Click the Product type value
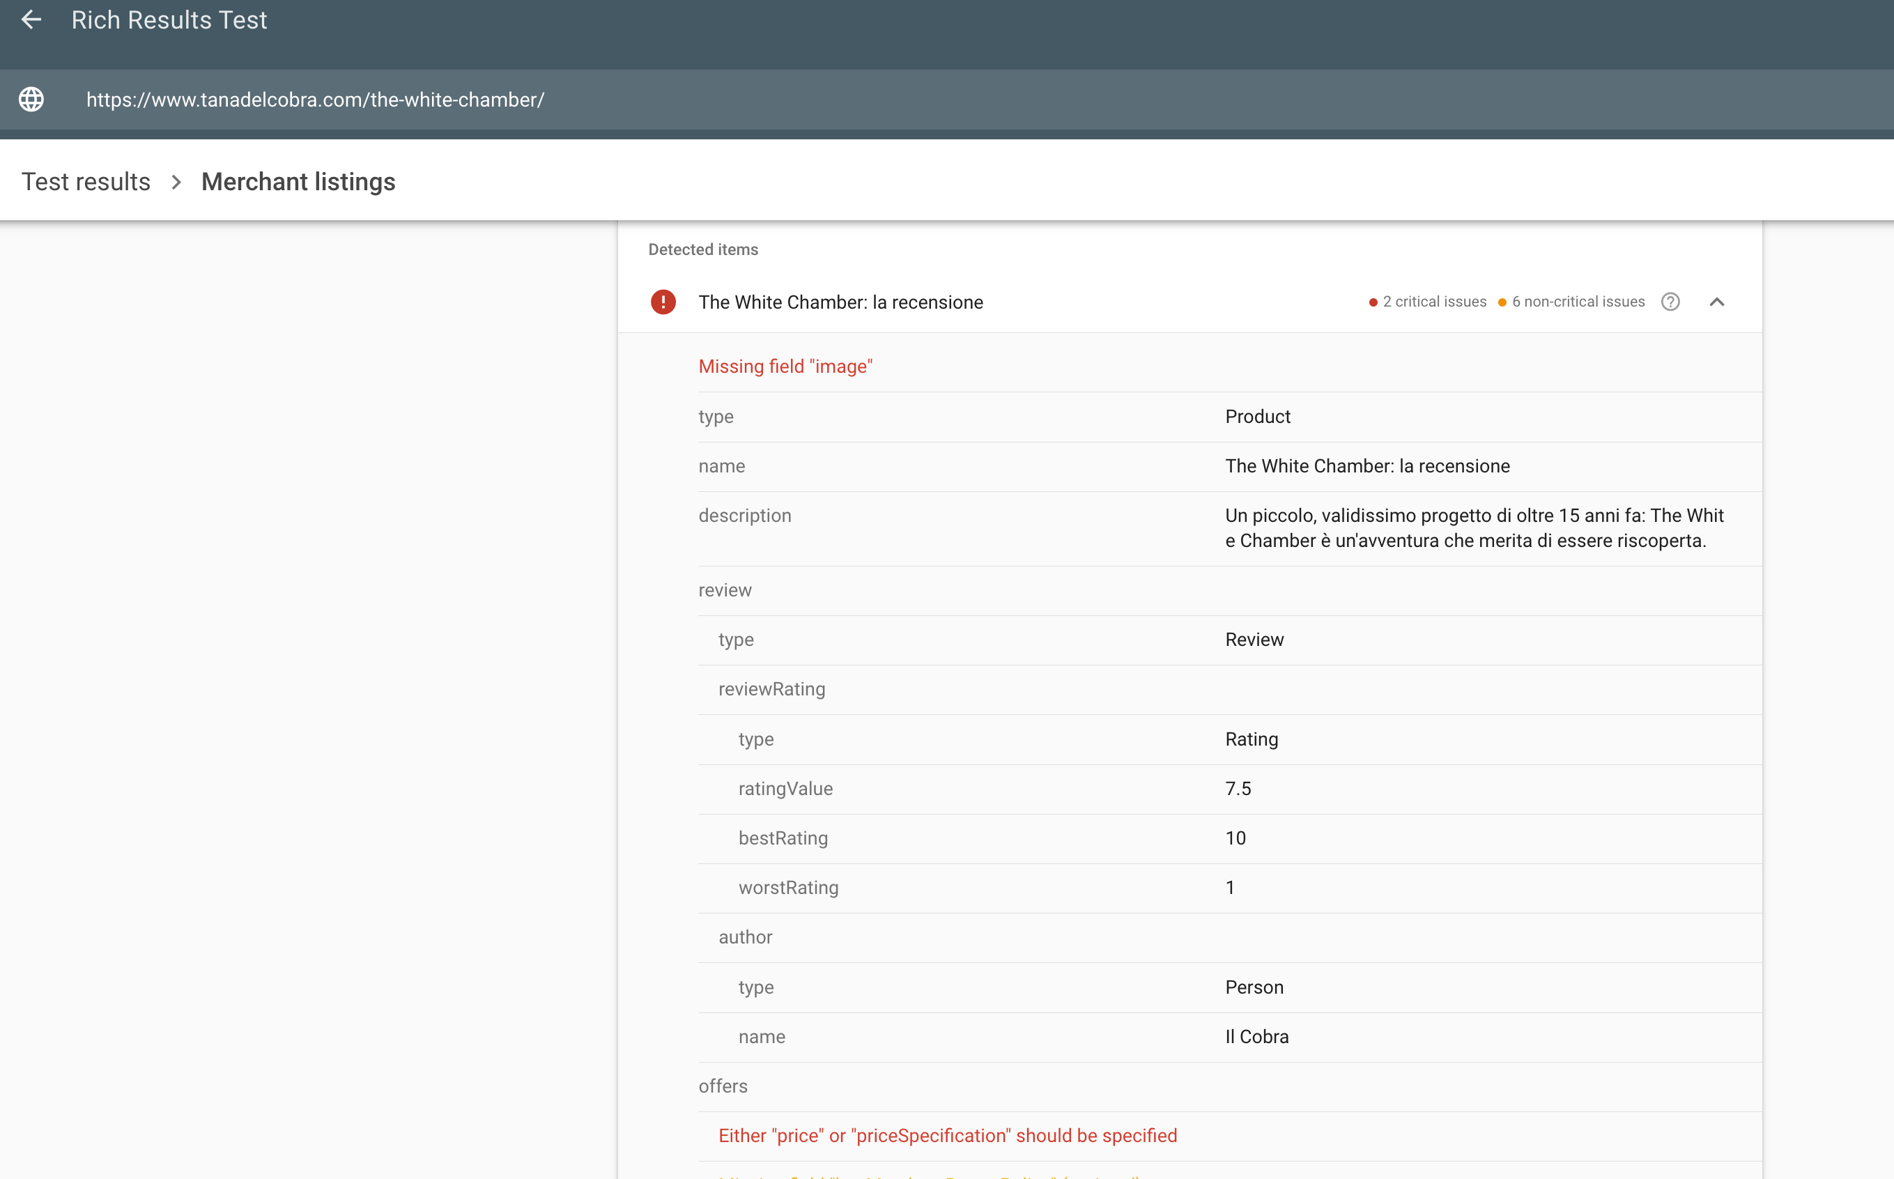Viewport: 1894px width, 1179px height. tap(1258, 417)
